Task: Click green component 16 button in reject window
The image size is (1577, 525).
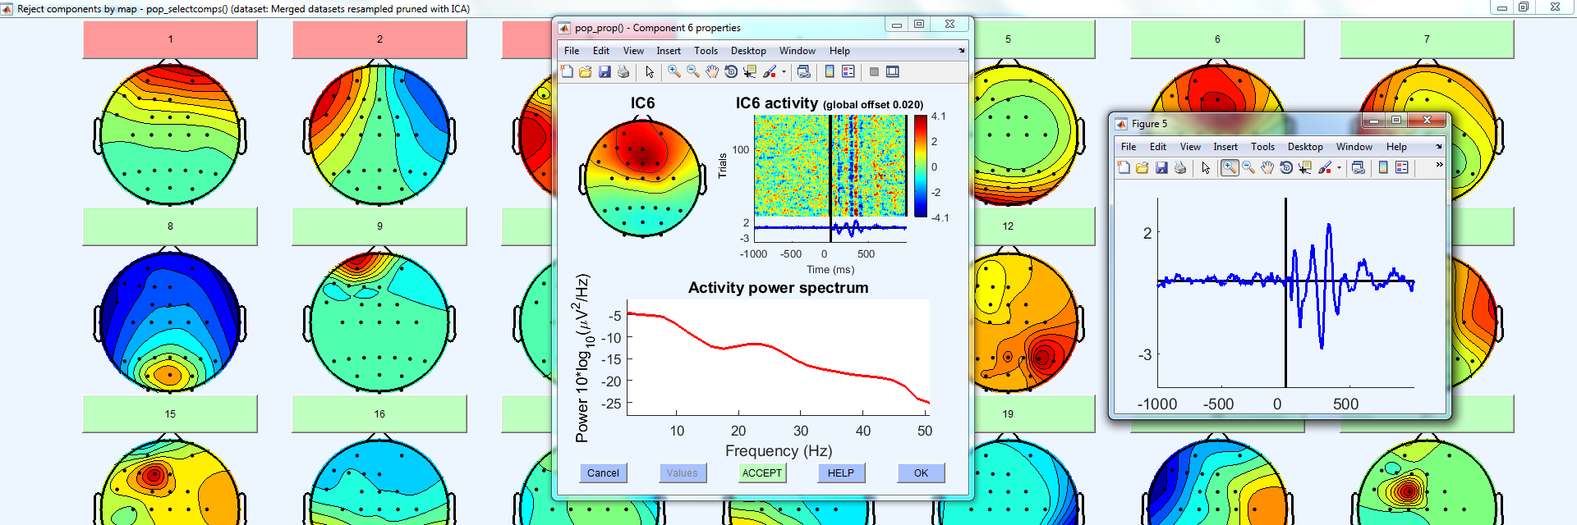Action: point(379,414)
